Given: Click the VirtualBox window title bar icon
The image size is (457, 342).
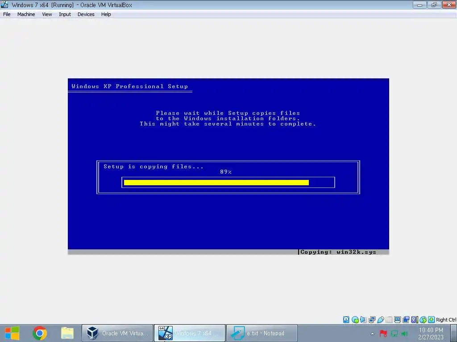Looking at the screenshot, I should click(x=4, y=4).
